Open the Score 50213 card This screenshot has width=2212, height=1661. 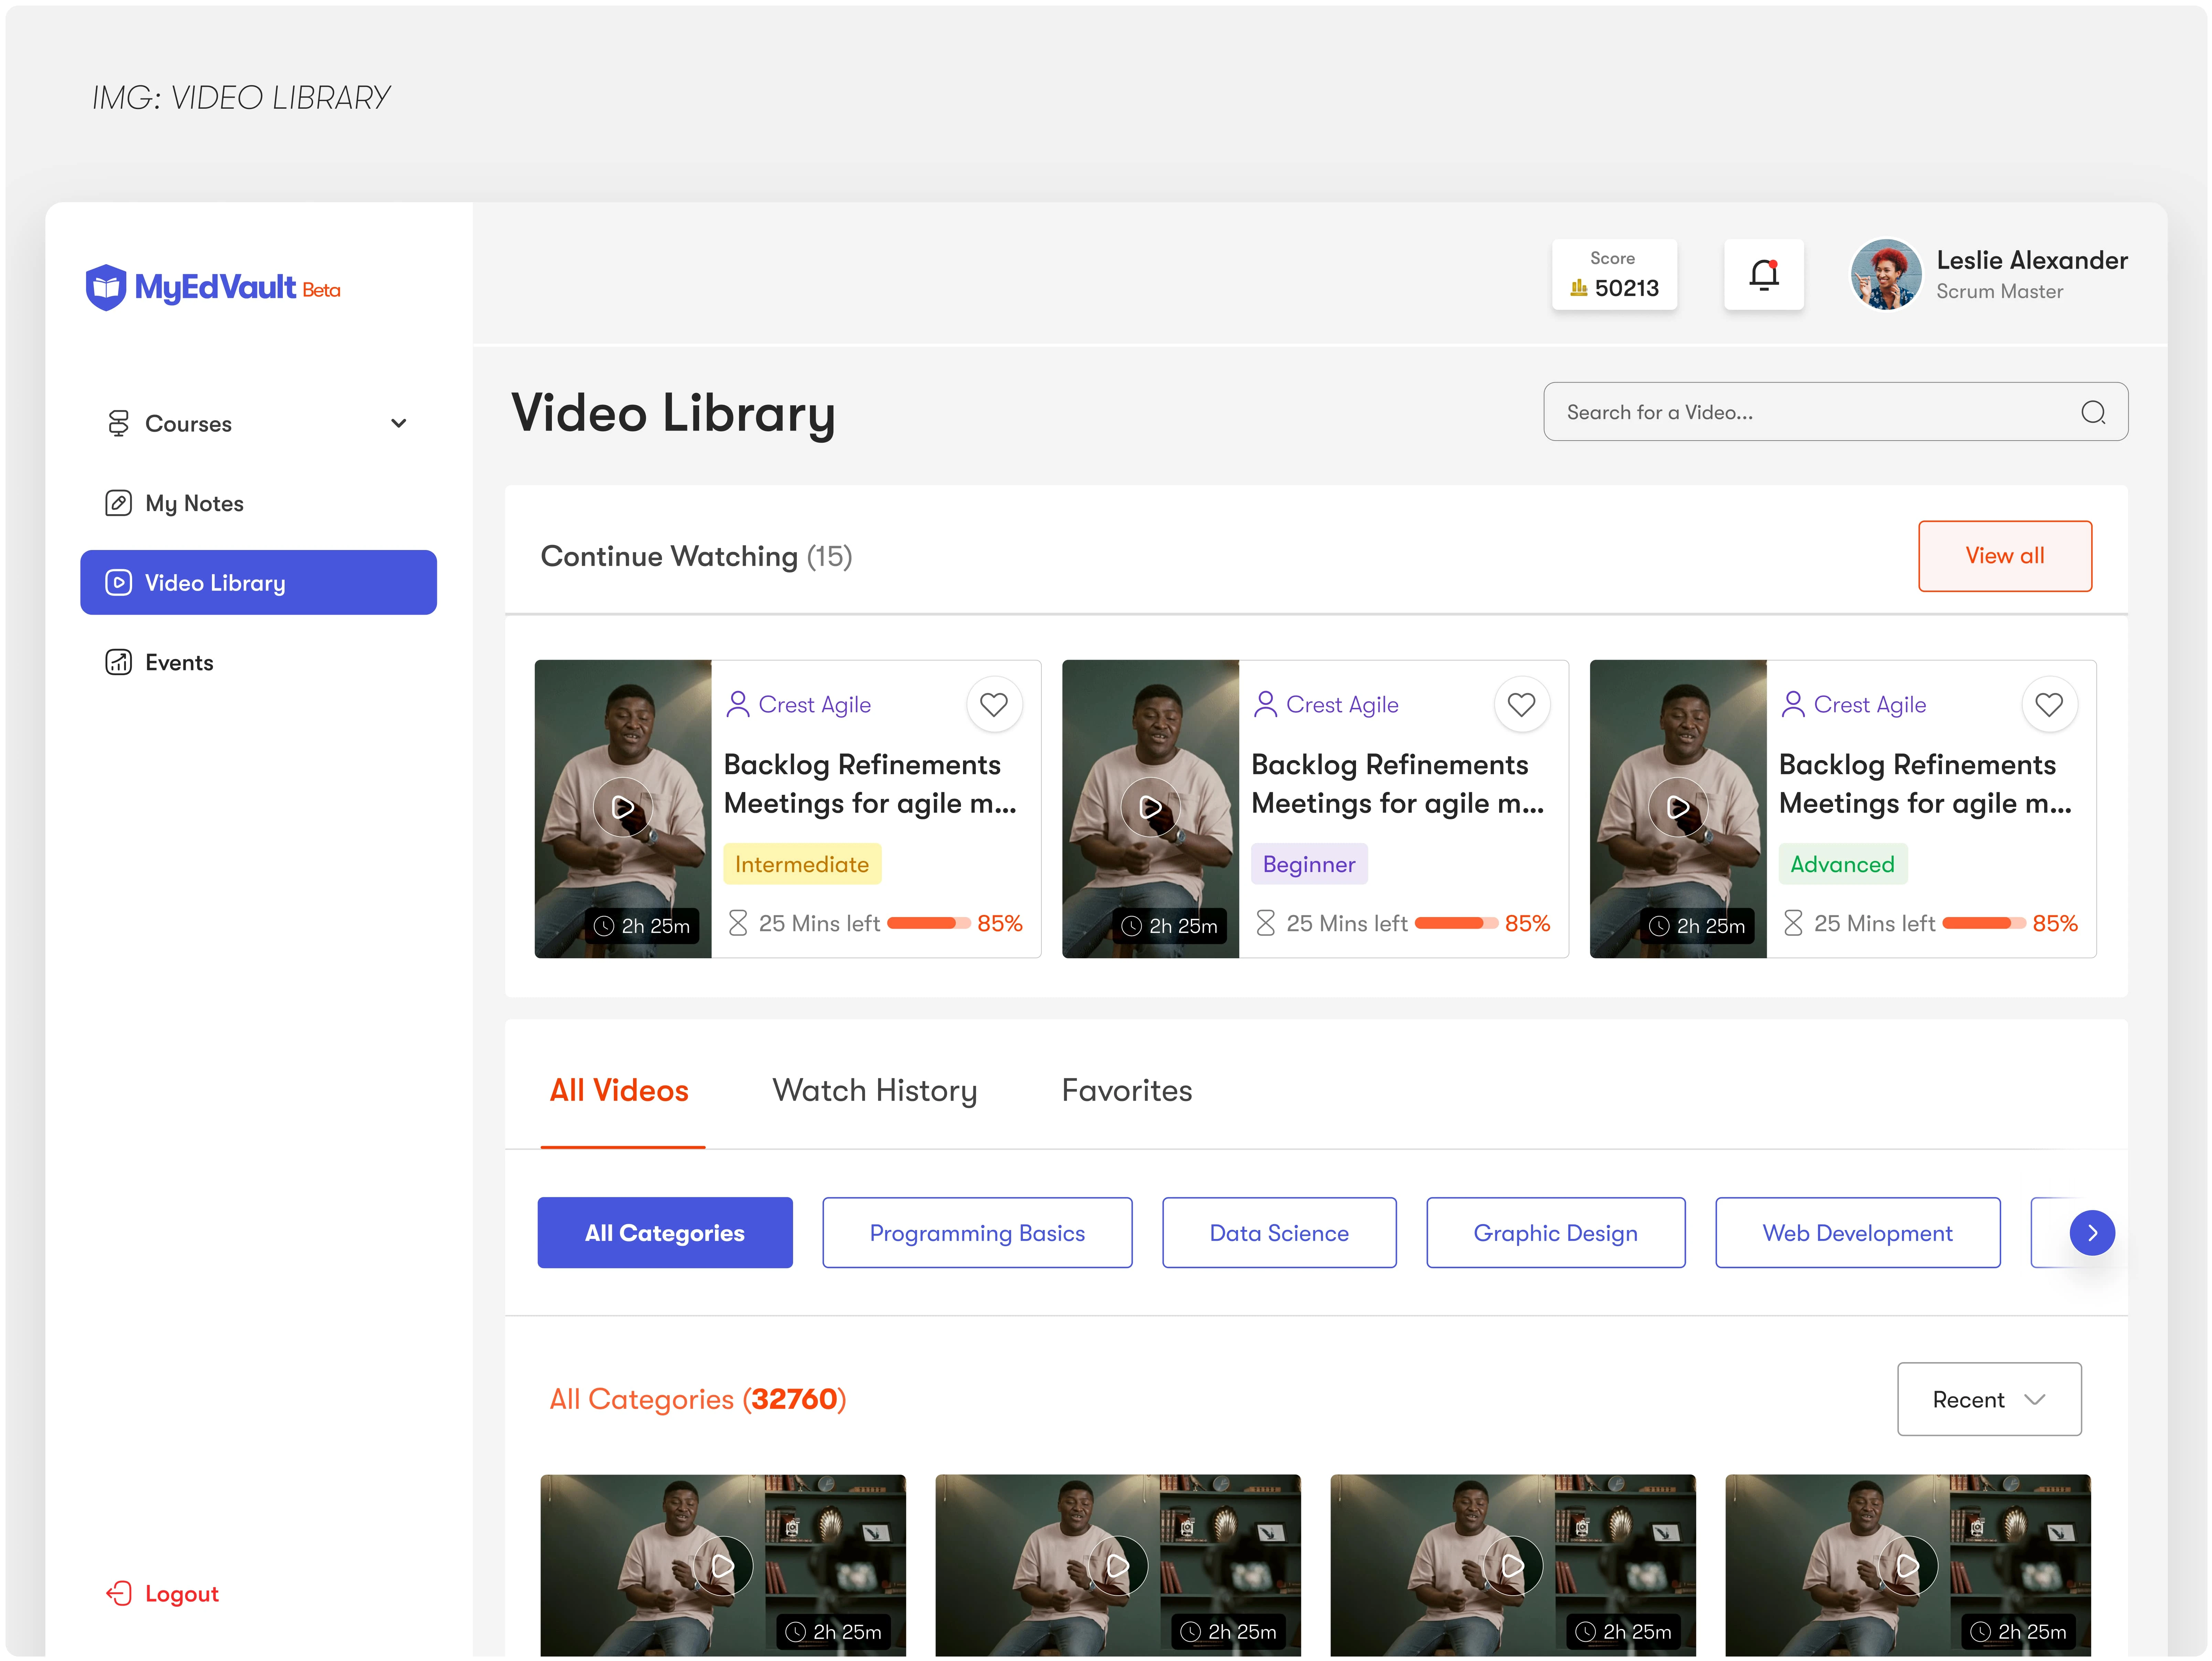click(1614, 274)
